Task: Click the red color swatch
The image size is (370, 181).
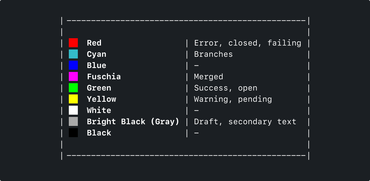Action: tap(73, 43)
